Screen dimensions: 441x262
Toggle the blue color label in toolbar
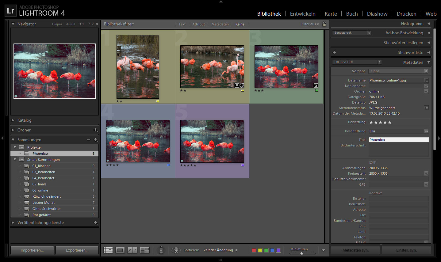point(272,250)
